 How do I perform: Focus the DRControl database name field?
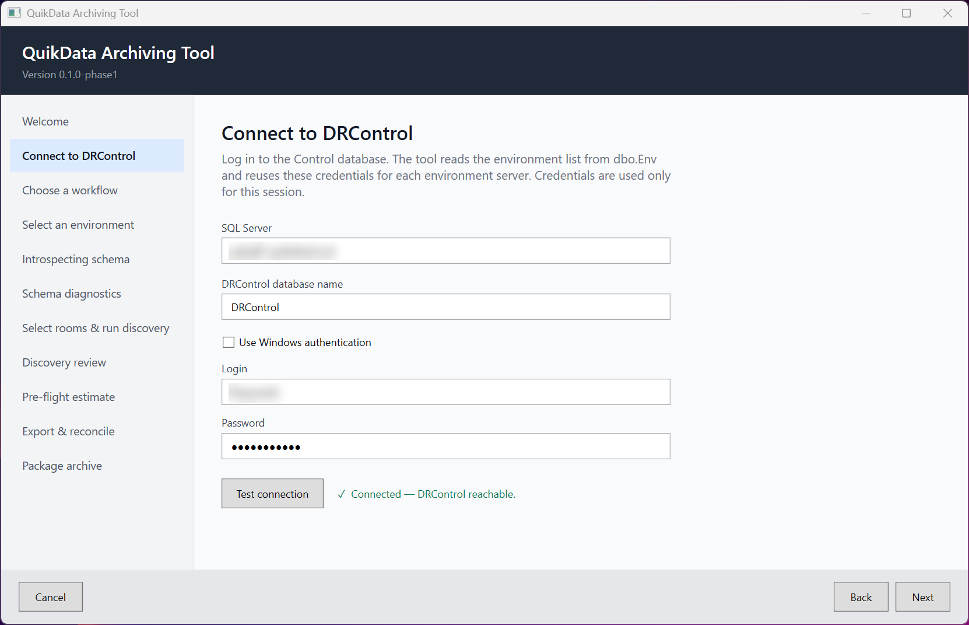click(446, 307)
